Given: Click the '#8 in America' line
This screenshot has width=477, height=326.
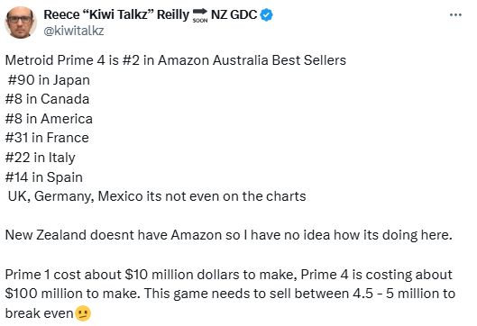Looking at the screenshot, I should pyautogui.click(x=49, y=119).
